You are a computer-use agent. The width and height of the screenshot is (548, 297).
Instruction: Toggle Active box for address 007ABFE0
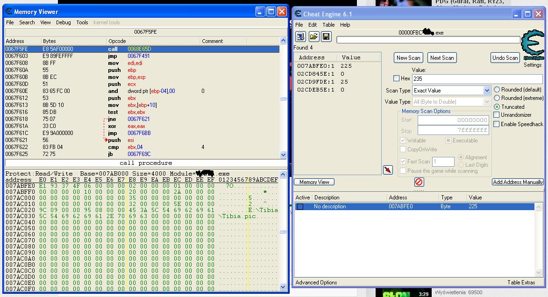pyautogui.click(x=300, y=206)
